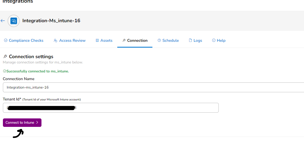Open the Help tab
This screenshot has height=143, width=304.
tap(219, 40)
